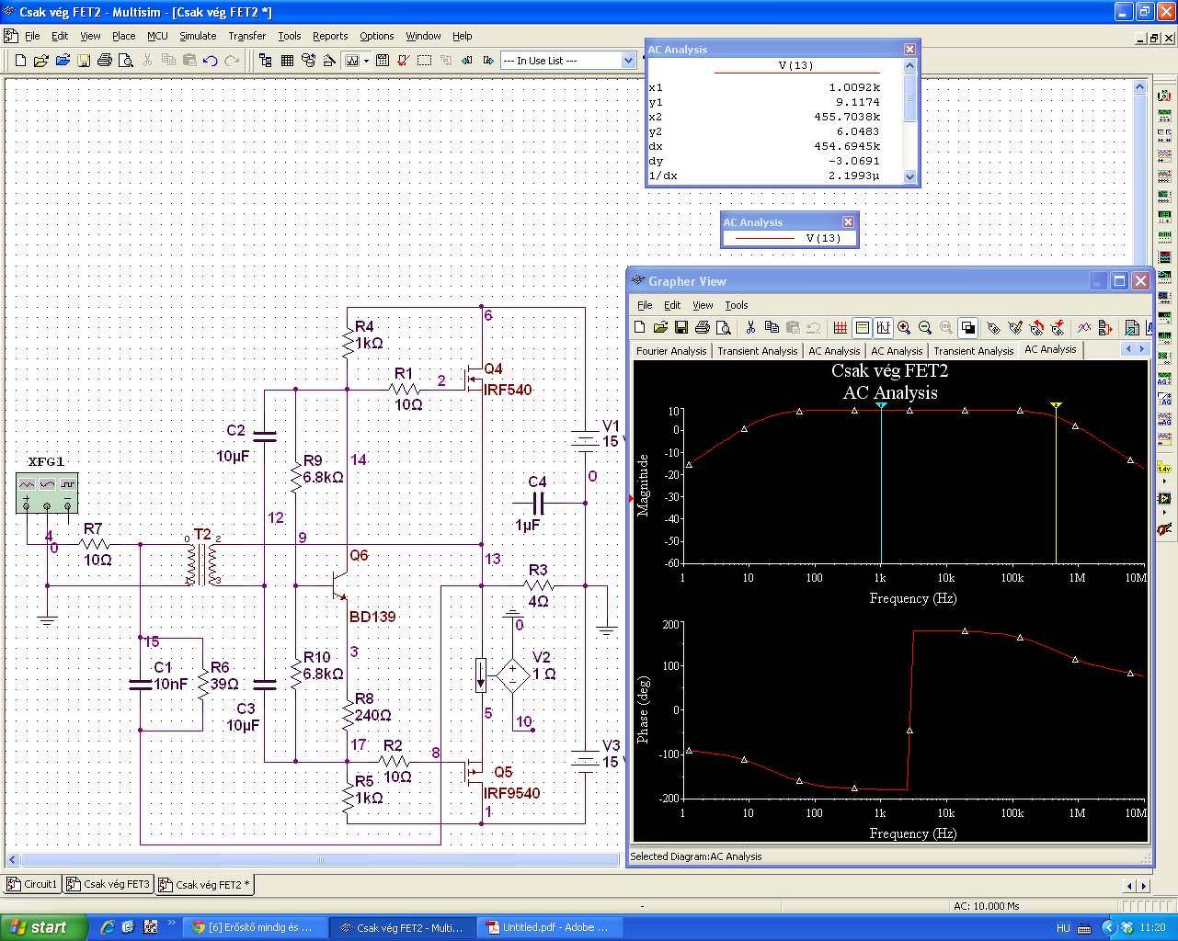
Task: Toggle cursors display in Grapher toolbar
Action: click(883, 328)
